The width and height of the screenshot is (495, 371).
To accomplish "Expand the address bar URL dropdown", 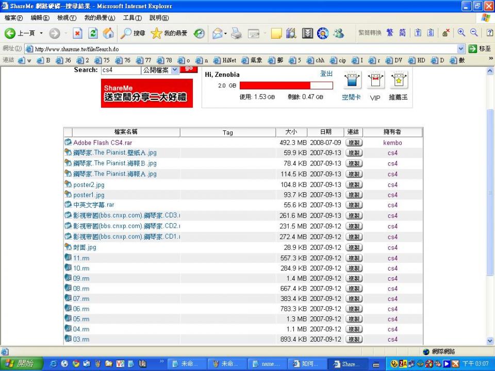I will 460,49.
